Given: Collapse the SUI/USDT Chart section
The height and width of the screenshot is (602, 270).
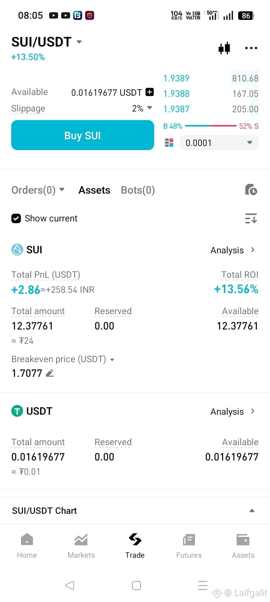Looking at the screenshot, I should 252,510.
